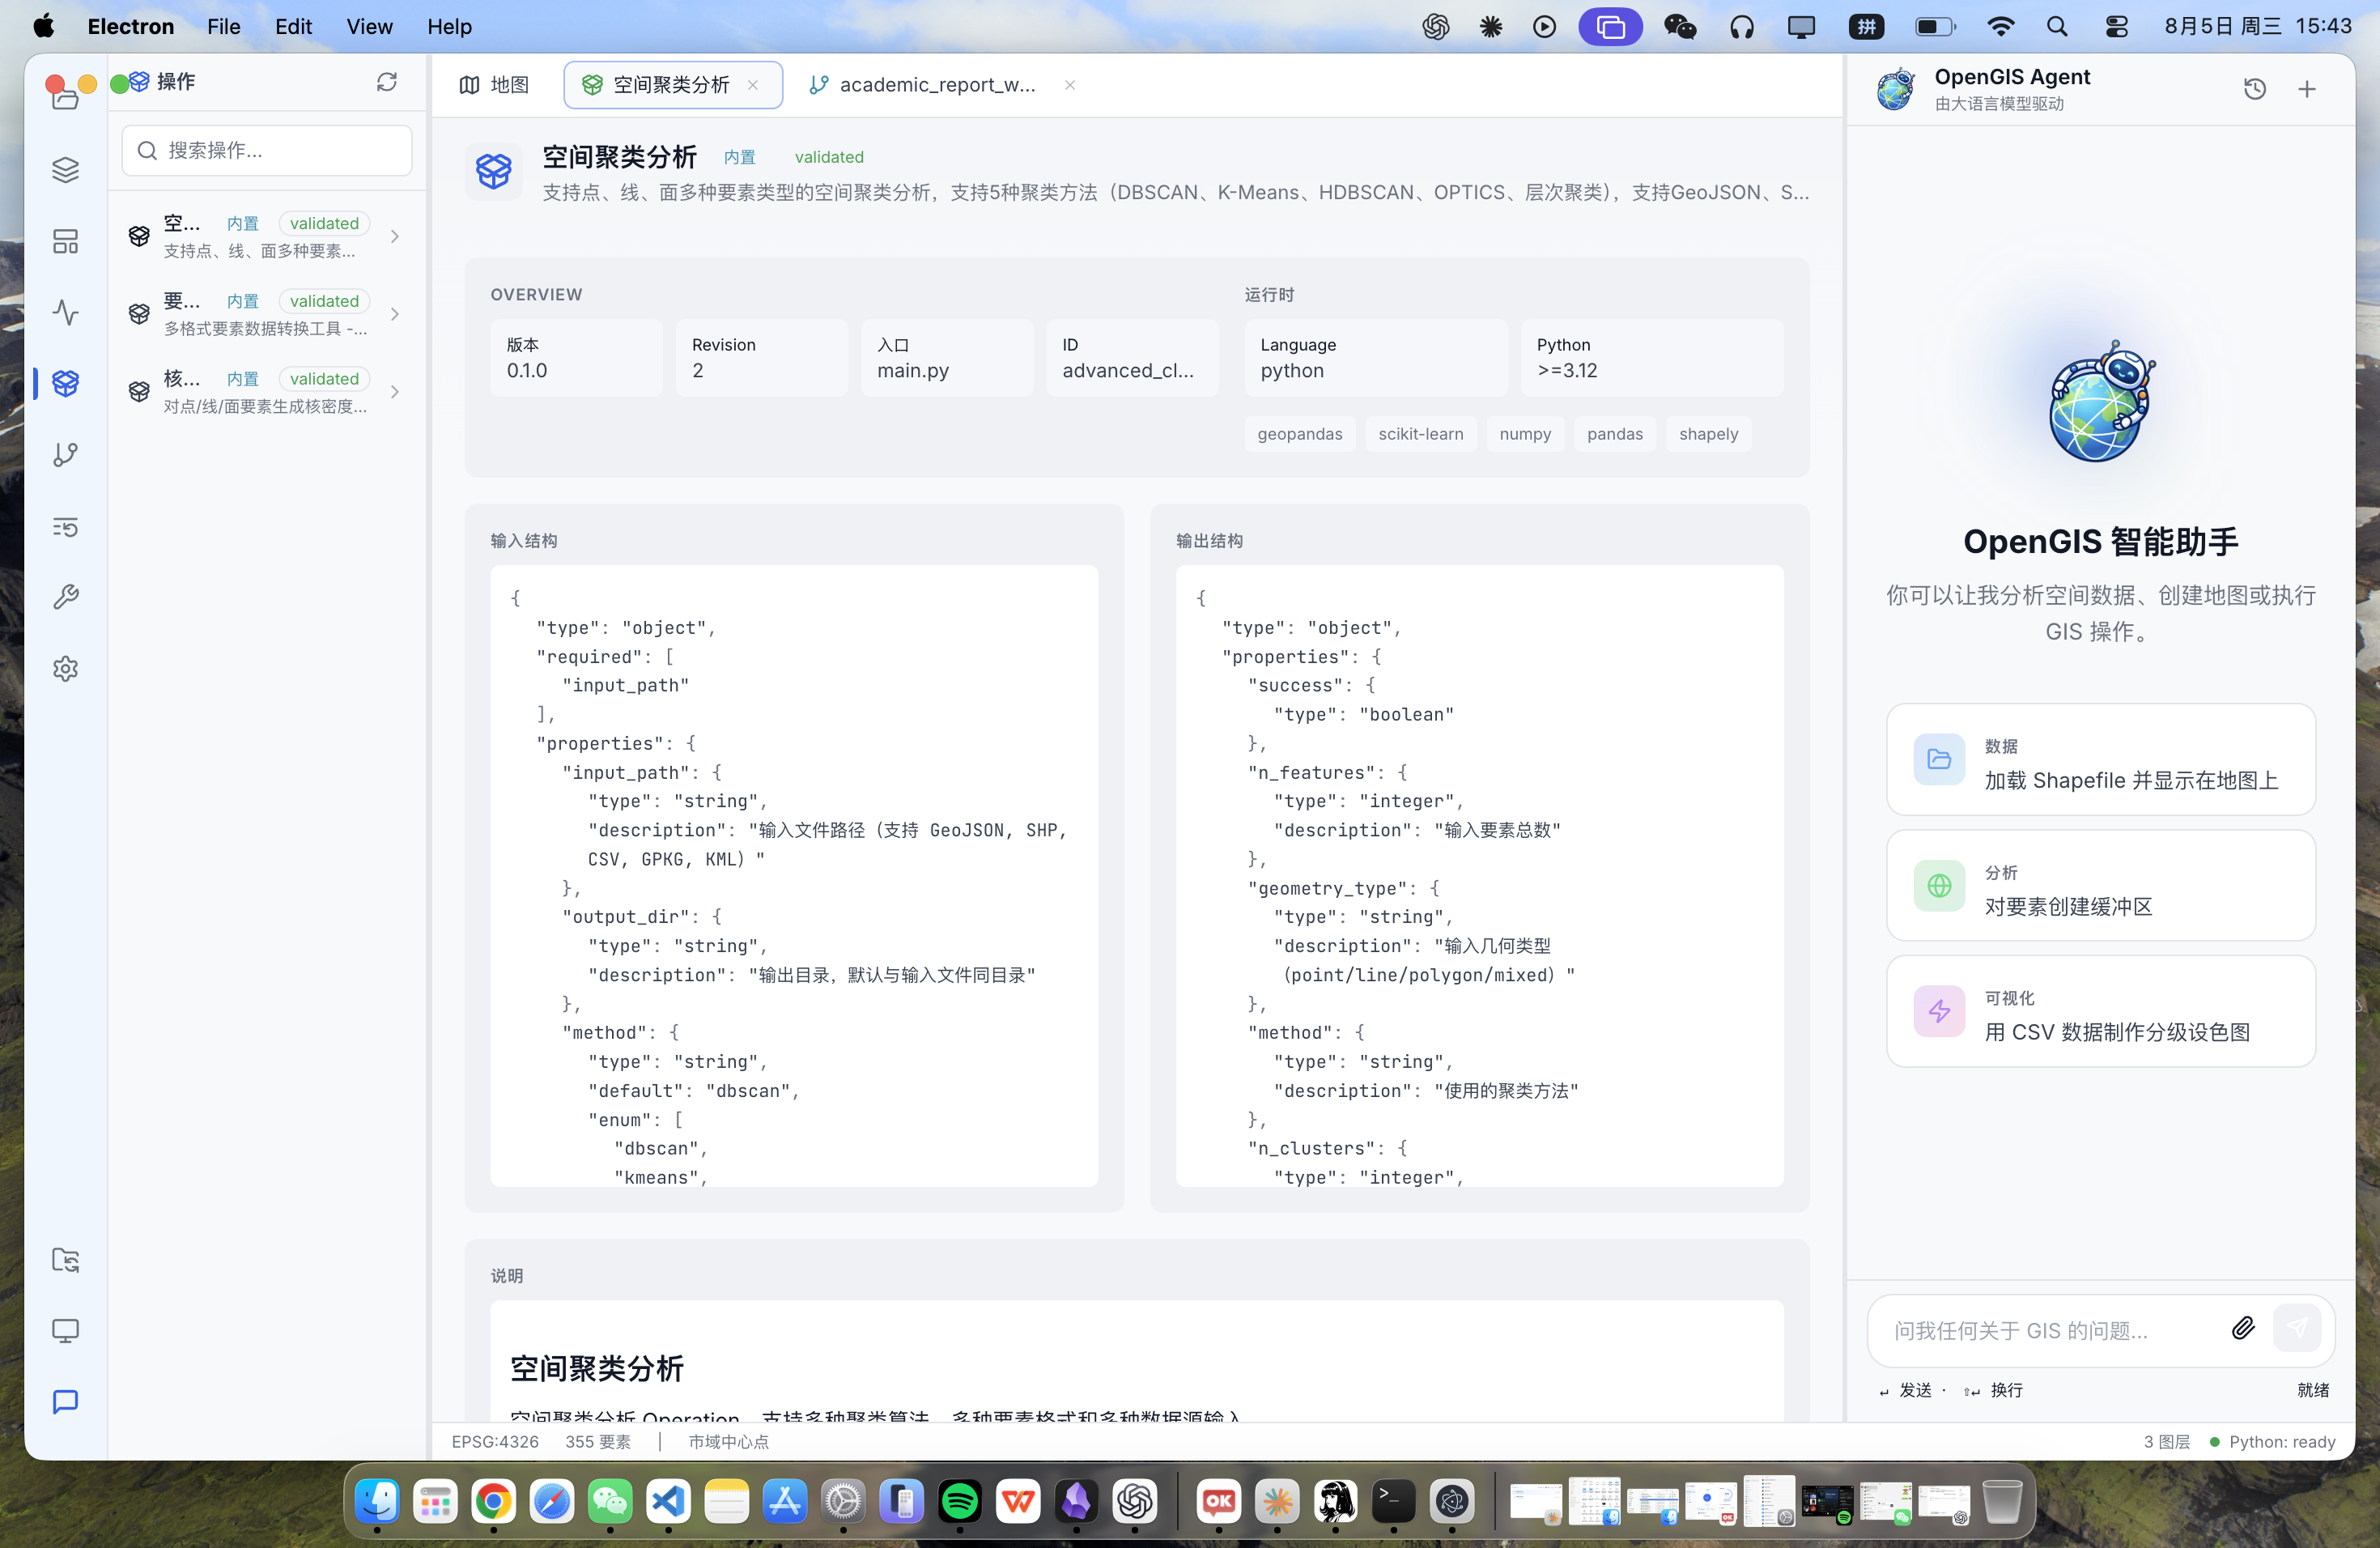Click the WeChat icon in the menu bar
Viewport: 2380px width, 1548px height.
[1680, 27]
